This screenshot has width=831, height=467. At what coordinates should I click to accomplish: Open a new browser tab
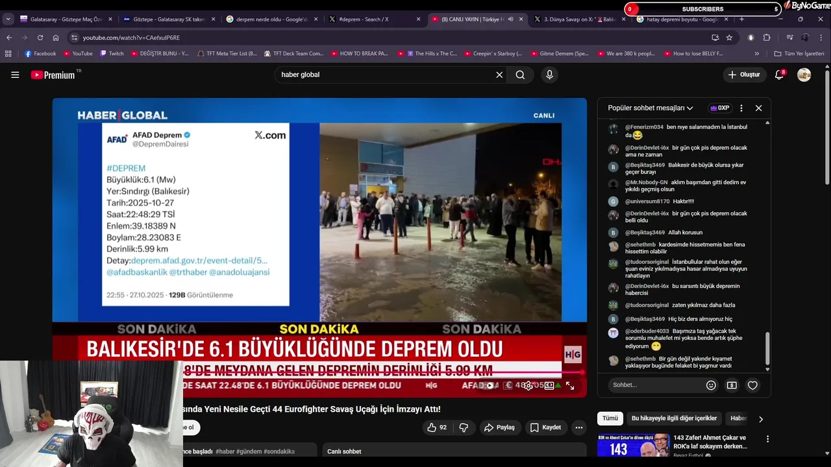click(x=742, y=19)
